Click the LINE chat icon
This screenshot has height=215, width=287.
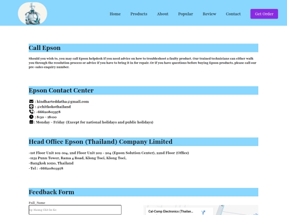tap(31, 106)
